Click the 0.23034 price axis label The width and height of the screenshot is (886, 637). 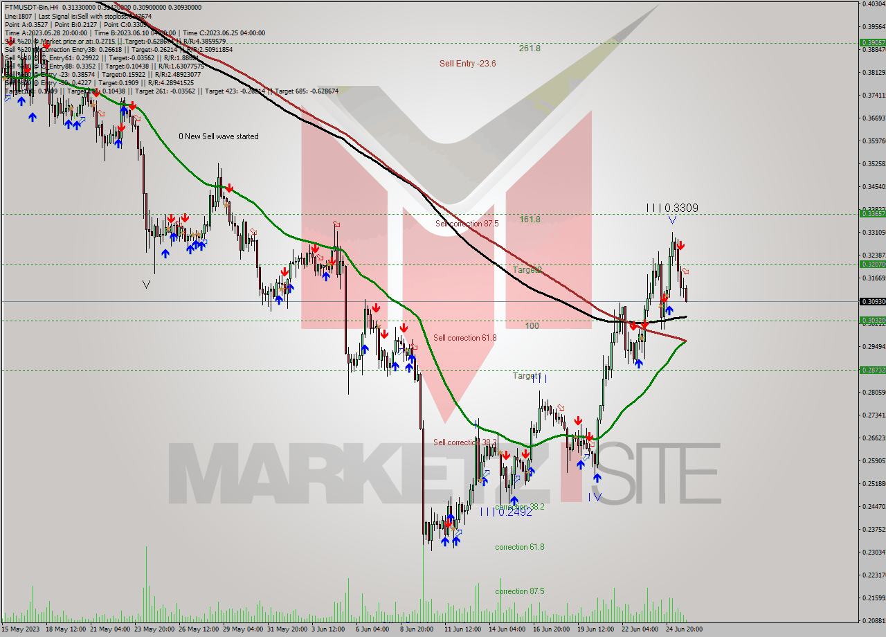874,552
